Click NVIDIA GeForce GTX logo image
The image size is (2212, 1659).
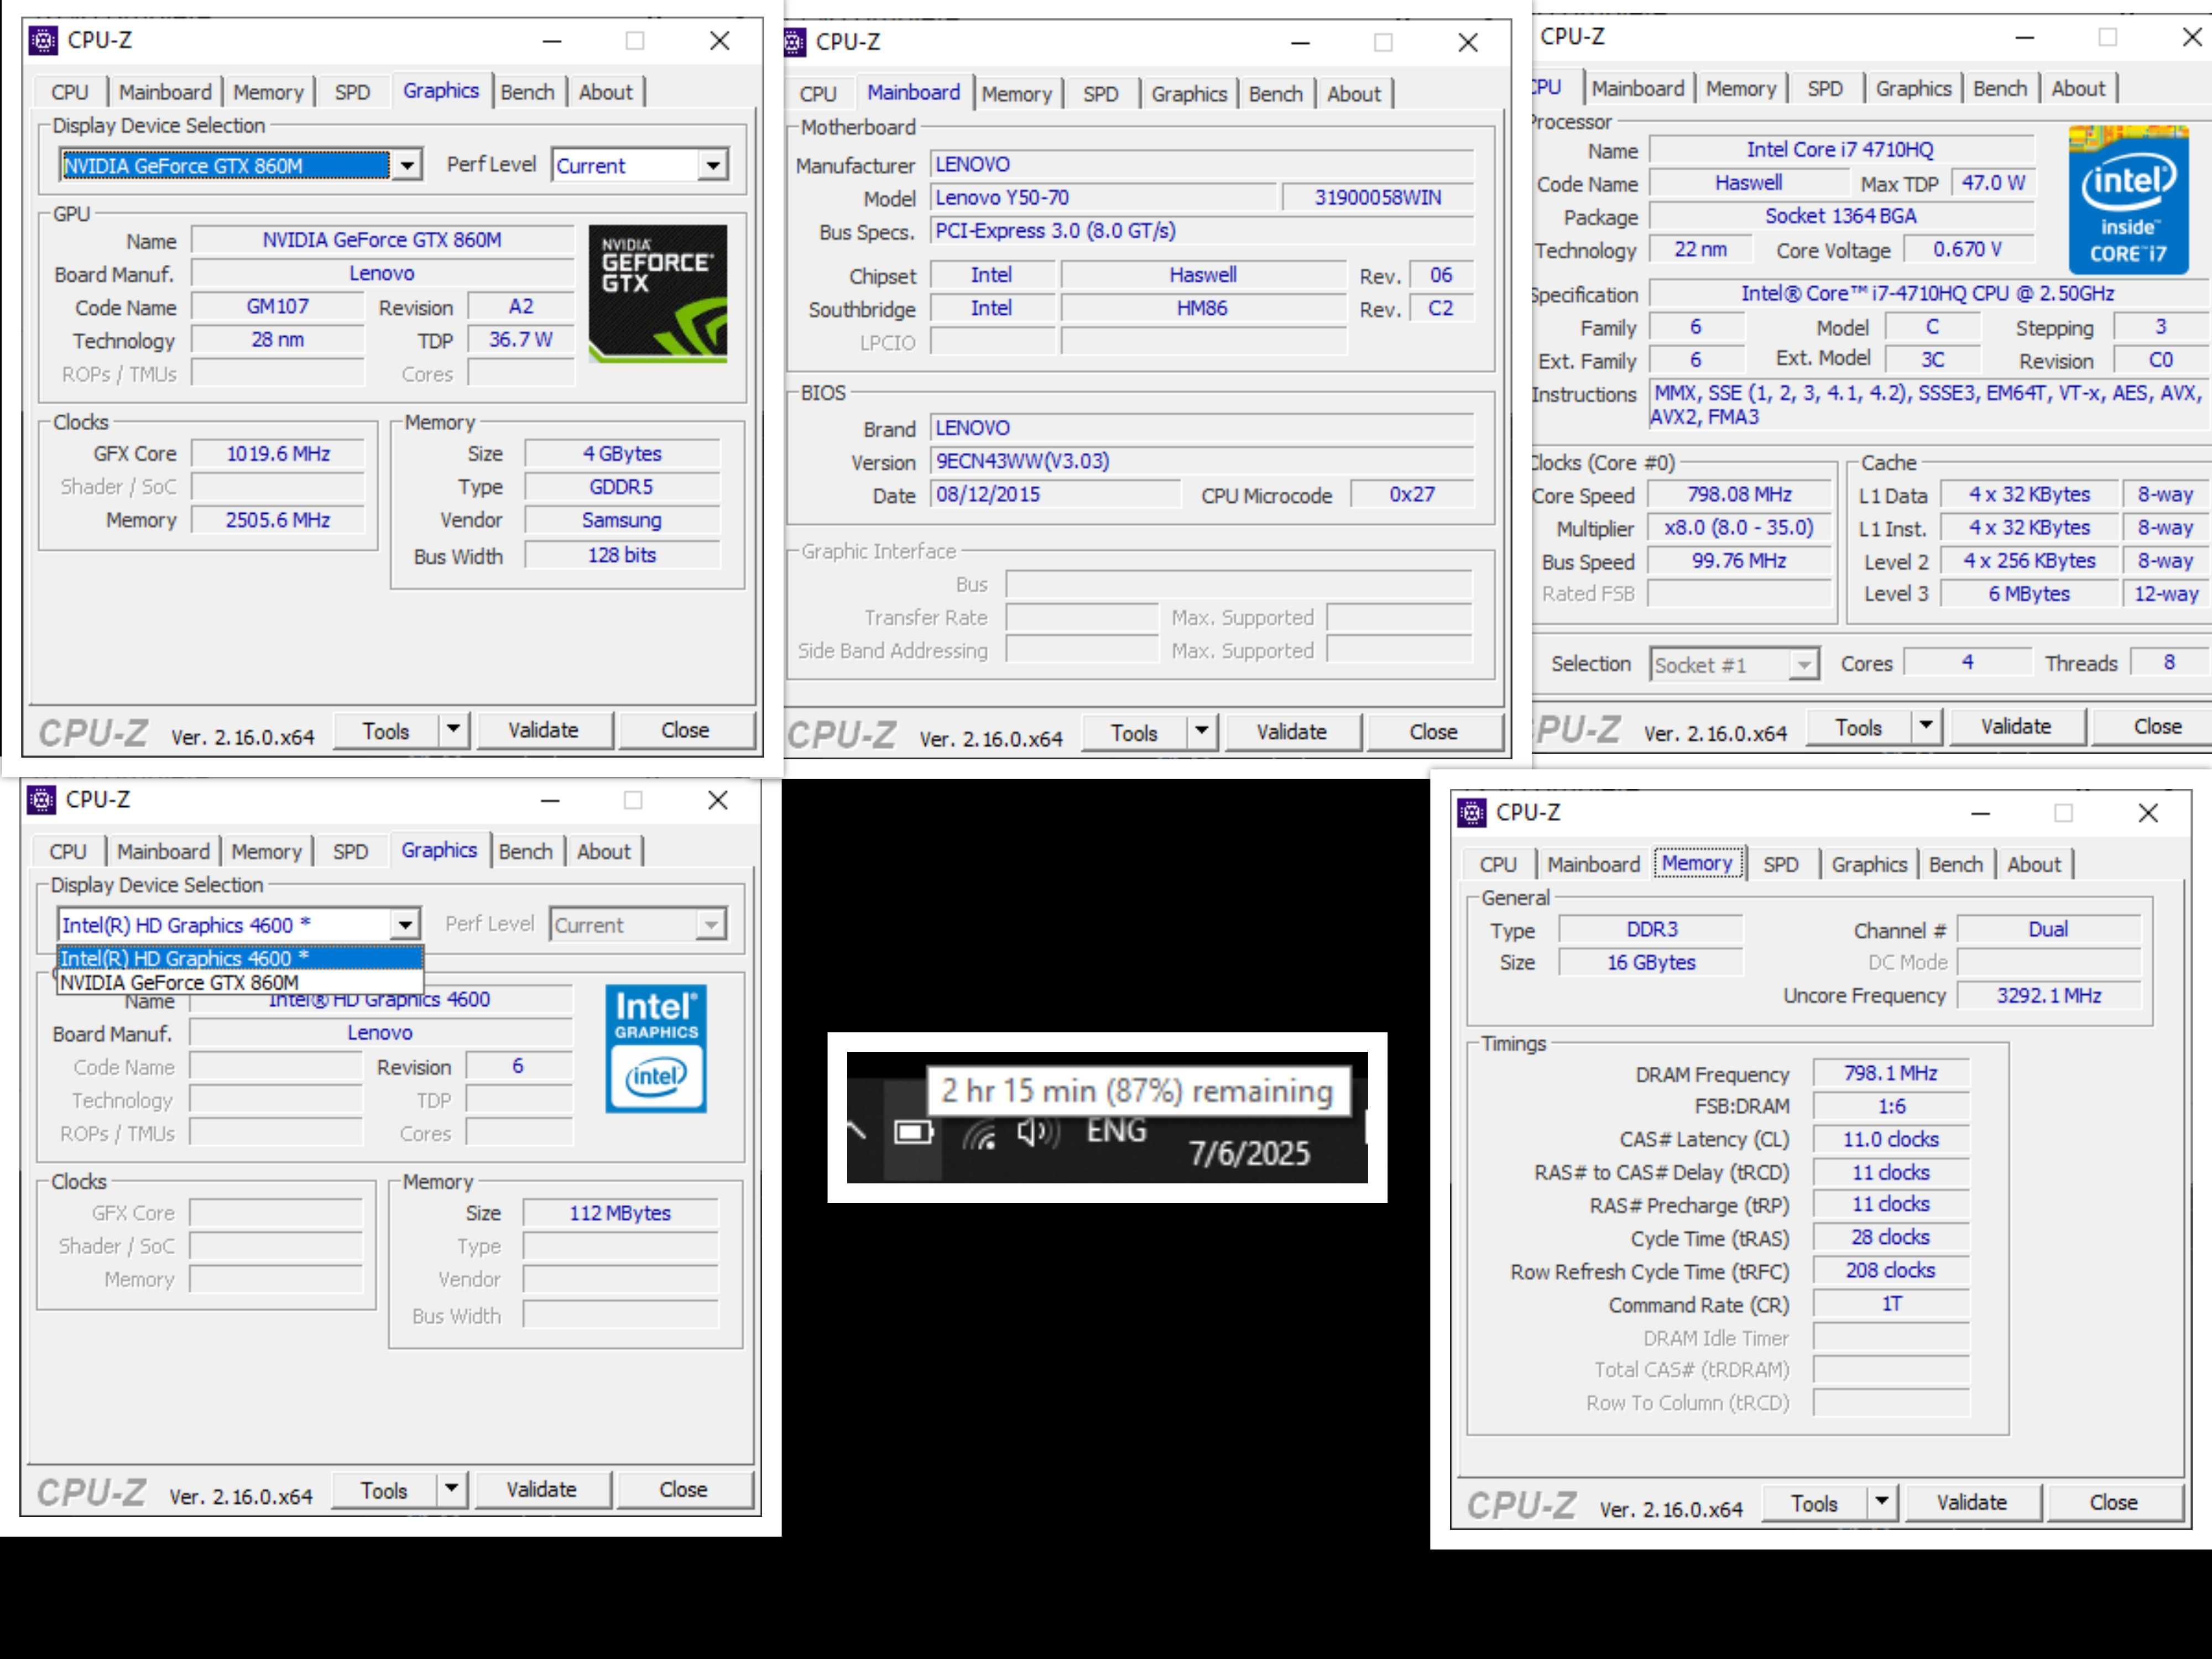658,293
